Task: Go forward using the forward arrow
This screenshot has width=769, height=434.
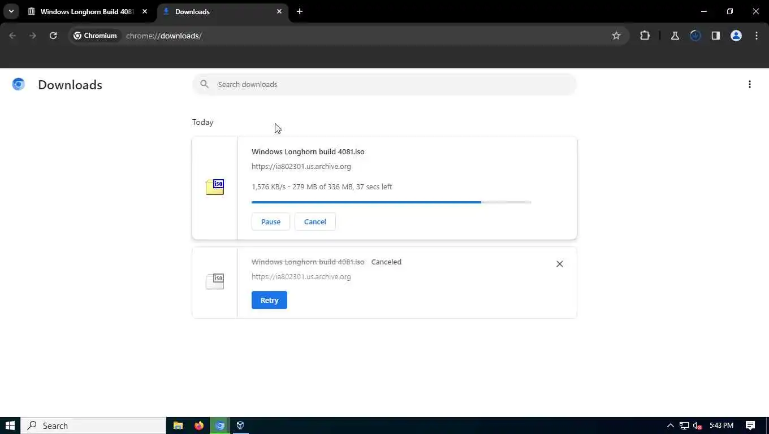Action: 33,36
